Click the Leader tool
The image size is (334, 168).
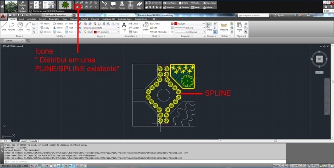pos(134,28)
